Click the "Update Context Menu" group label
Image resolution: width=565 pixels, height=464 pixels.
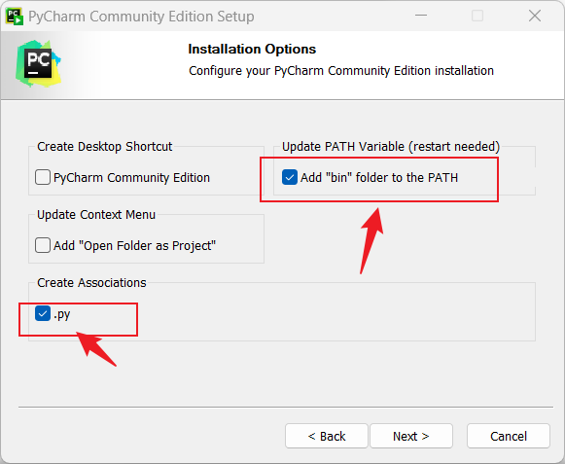pyautogui.click(x=96, y=215)
